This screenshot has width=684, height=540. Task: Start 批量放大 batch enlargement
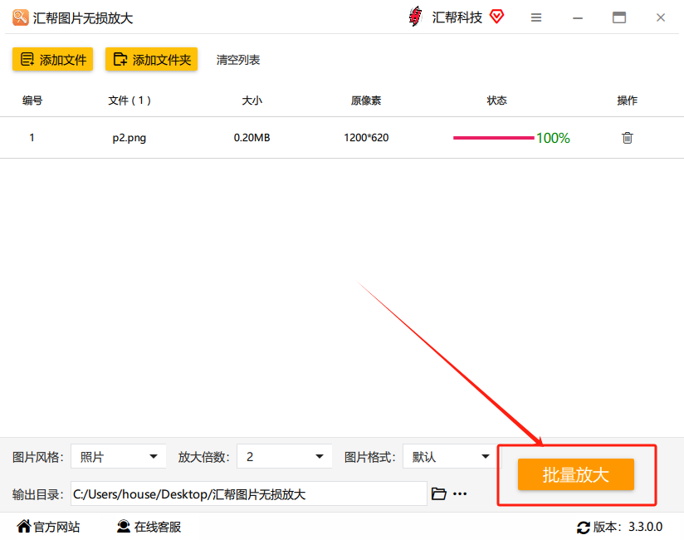[x=576, y=474]
